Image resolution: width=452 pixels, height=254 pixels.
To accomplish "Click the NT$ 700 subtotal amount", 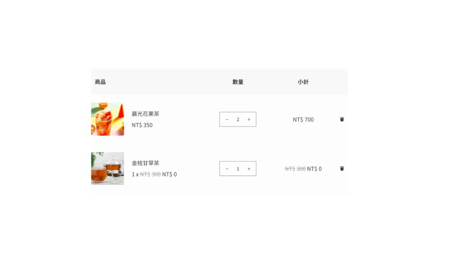I will (x=303, y=120).
